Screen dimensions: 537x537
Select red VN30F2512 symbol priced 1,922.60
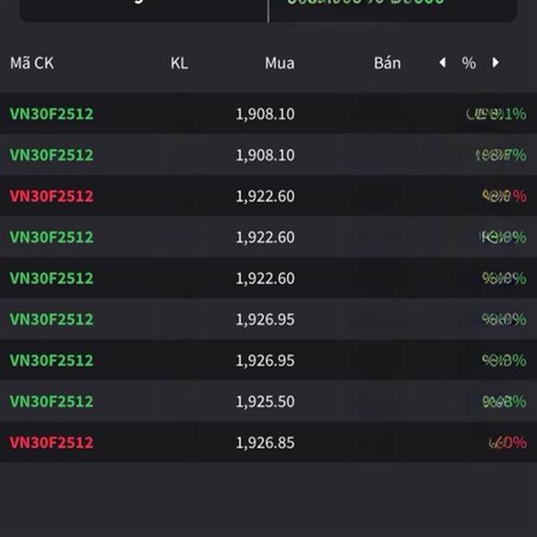(x=51, y=196)
